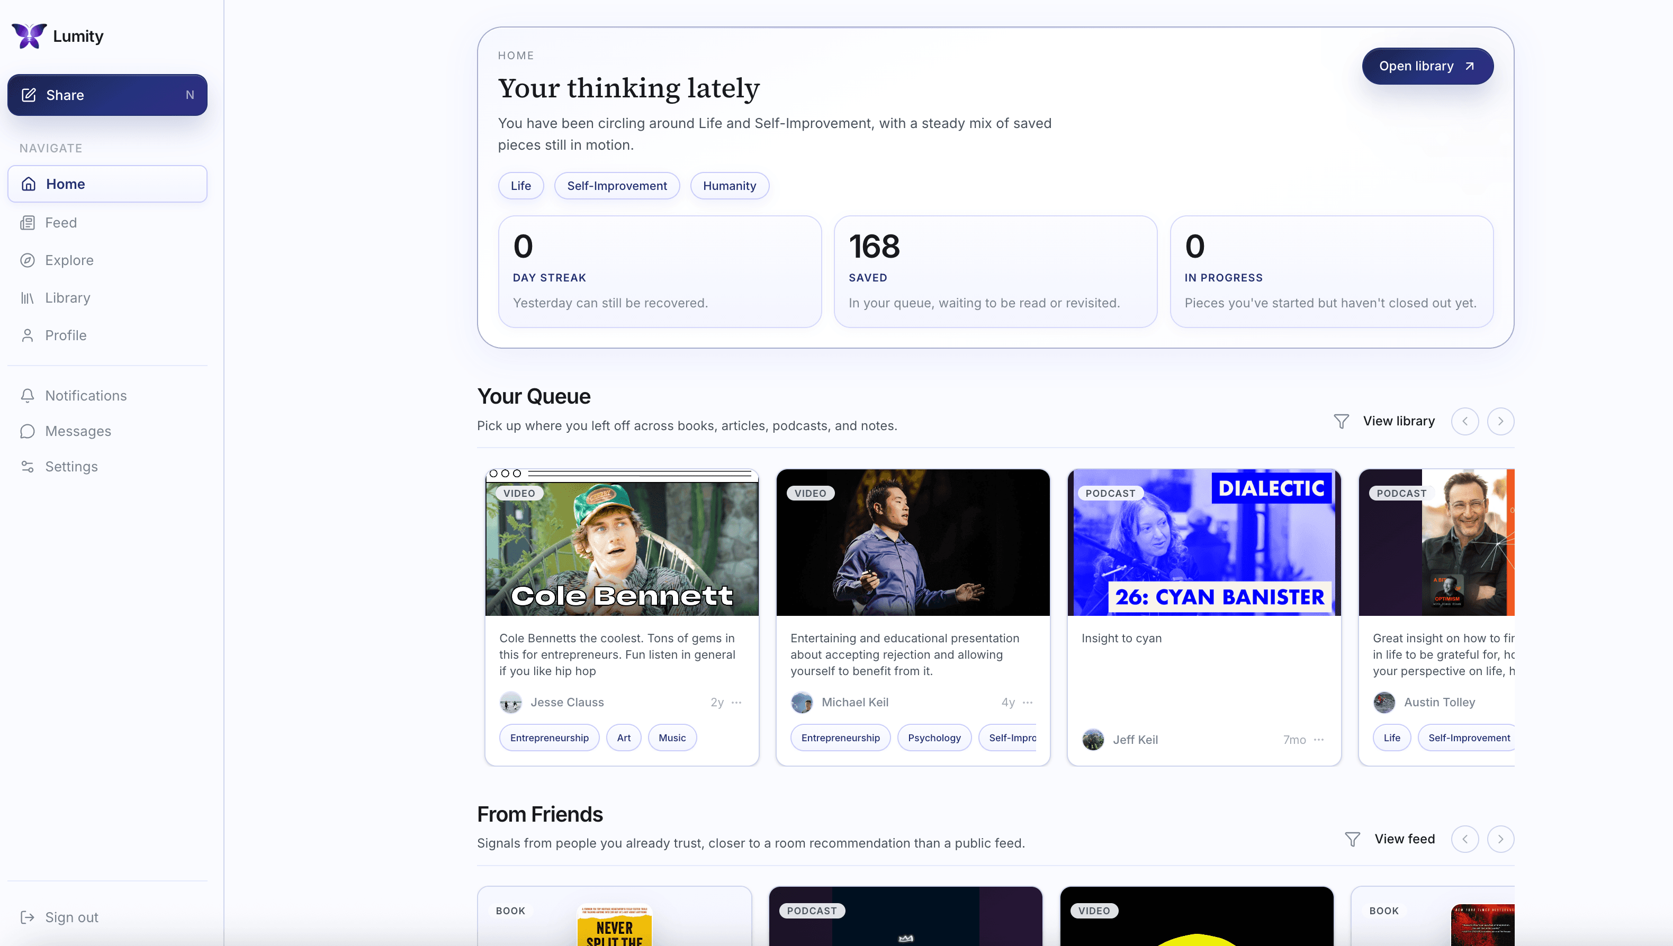Click the Settings sliders icon
This screenshot has height=946, width=1673.
(x=28, y=467)
